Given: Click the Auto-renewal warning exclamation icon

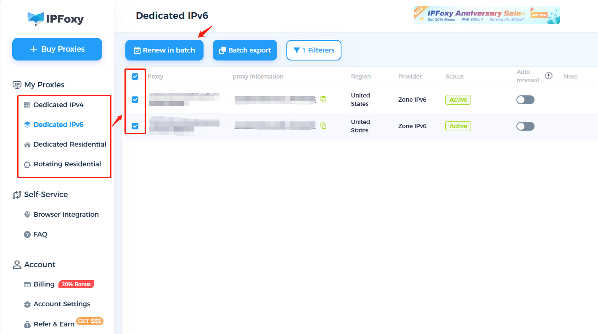Looking at the screenshot, I should pyautogui.click(x=548, y=75).
